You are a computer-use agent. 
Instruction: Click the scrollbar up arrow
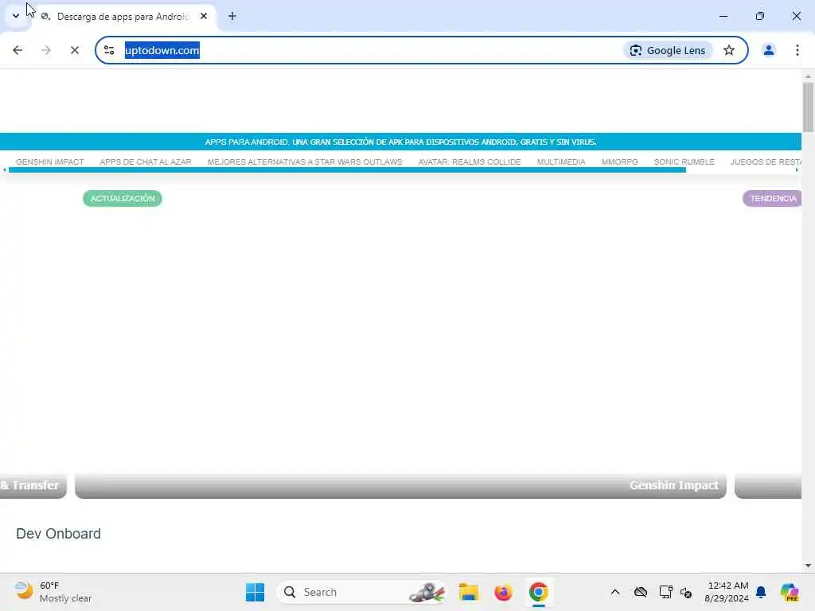(808, 76)
